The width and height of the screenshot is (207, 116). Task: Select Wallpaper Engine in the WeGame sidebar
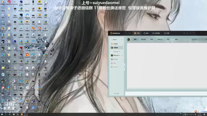(x=116, y=52)
